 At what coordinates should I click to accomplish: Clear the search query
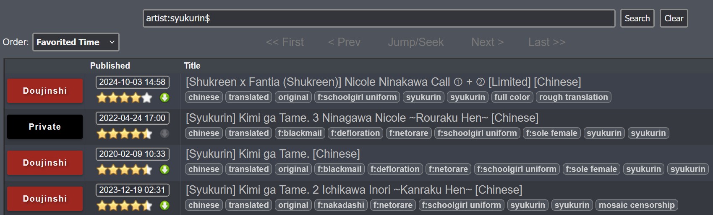[674, 18]
